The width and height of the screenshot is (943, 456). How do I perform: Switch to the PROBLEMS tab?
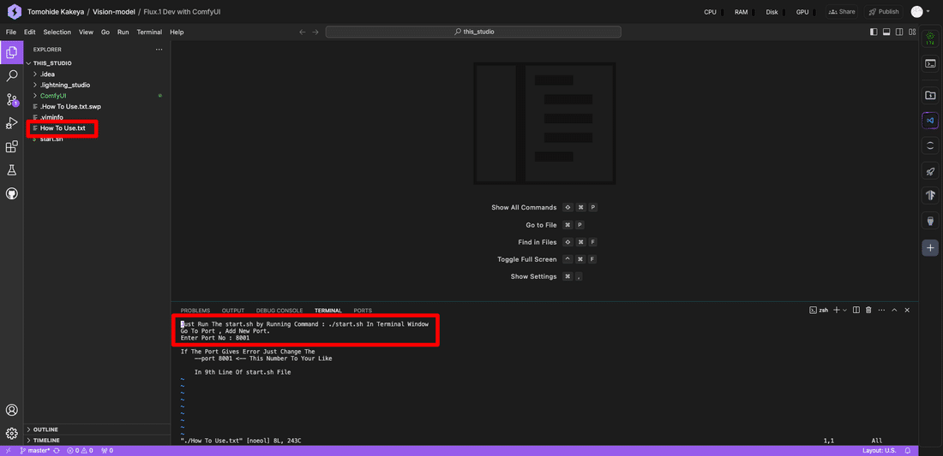(195, 311)
